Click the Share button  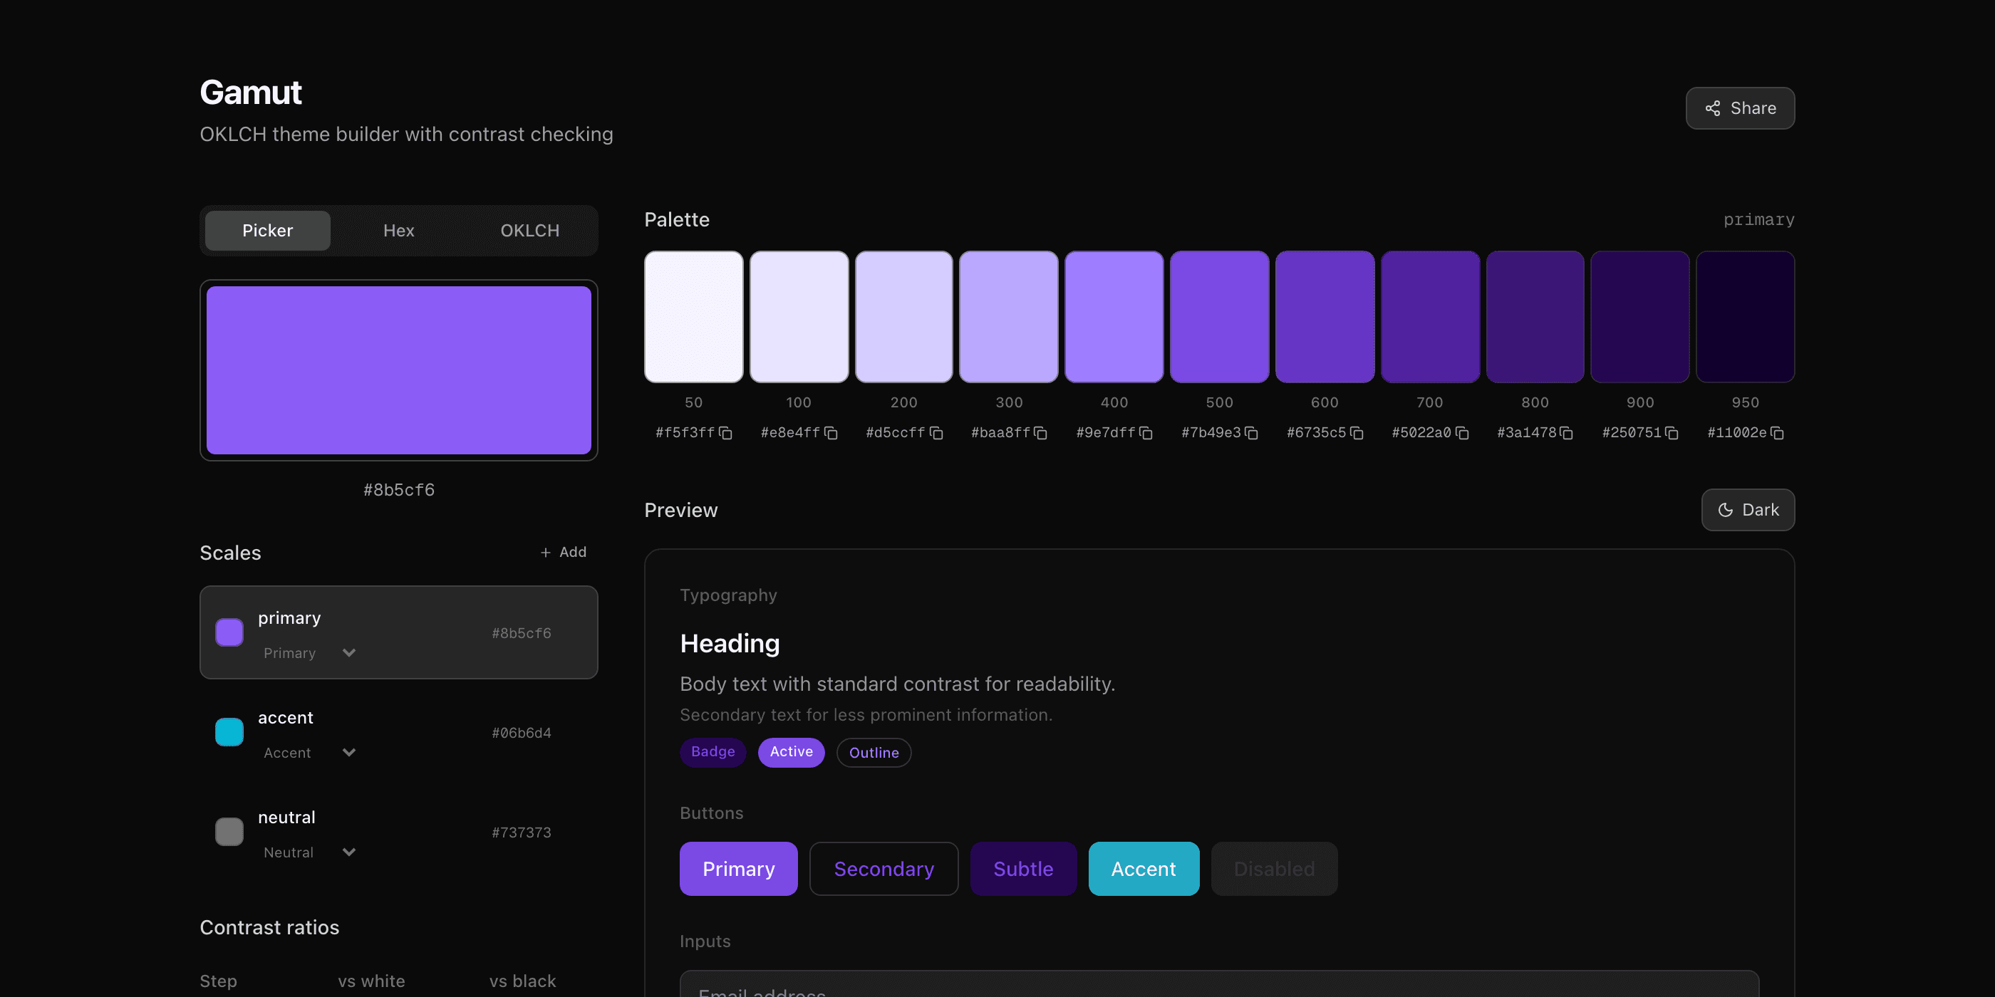[1739, 108]
